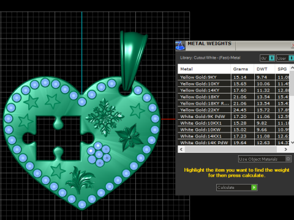
Task: Click the DWT column header
Action: 265,69
